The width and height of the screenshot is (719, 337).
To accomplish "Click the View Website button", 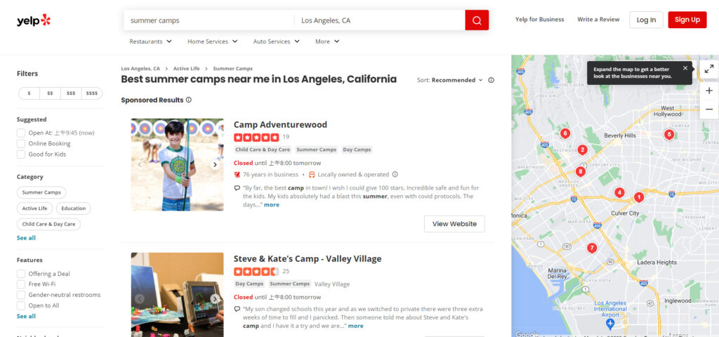I will pos(454,224).
